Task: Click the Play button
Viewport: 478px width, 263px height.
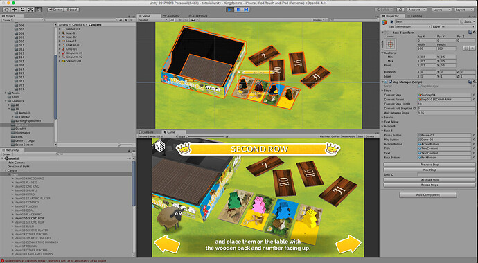Action: point(230,10)
